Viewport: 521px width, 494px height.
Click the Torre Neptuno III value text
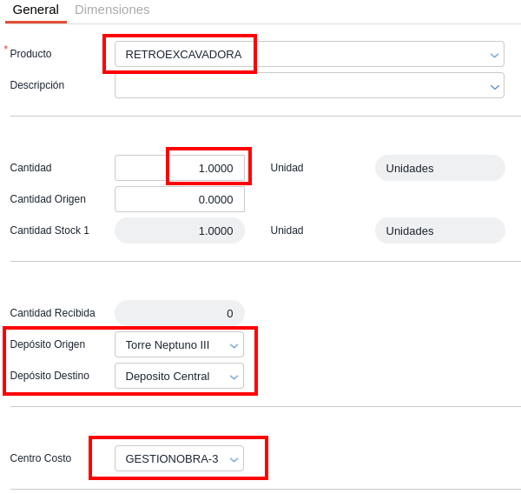tap(168, 344)
